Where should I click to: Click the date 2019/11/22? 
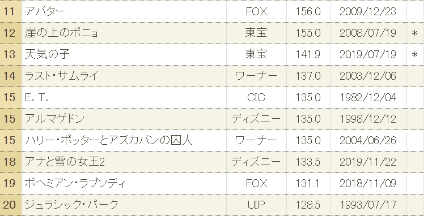coord(368,162)
